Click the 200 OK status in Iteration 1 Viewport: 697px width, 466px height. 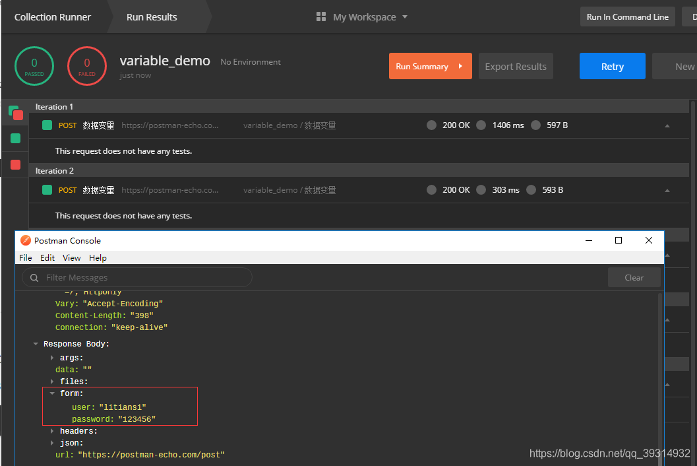[456, 125]
